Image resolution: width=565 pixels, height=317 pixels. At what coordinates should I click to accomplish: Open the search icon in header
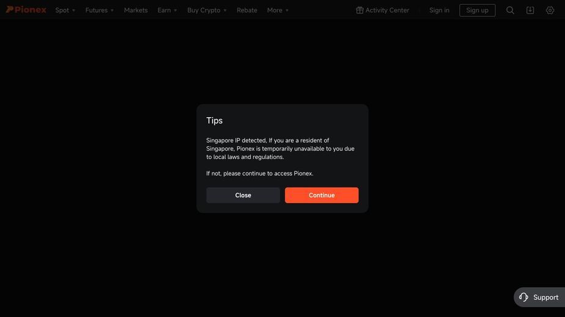[x=510, y=10]
